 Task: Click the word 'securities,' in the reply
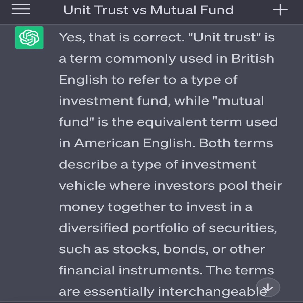pos(243,228)
